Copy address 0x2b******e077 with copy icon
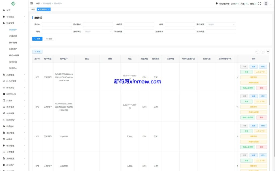This screenshot has height=171, width=275. tap(130, 108)
